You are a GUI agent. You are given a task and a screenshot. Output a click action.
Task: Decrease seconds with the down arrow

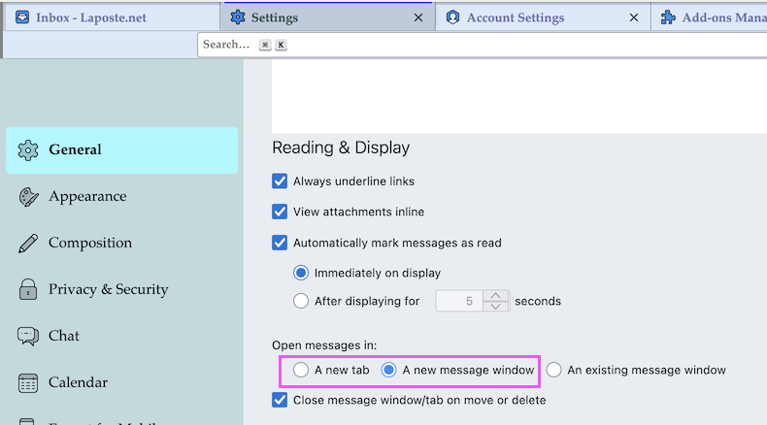[x=495, y=307]
